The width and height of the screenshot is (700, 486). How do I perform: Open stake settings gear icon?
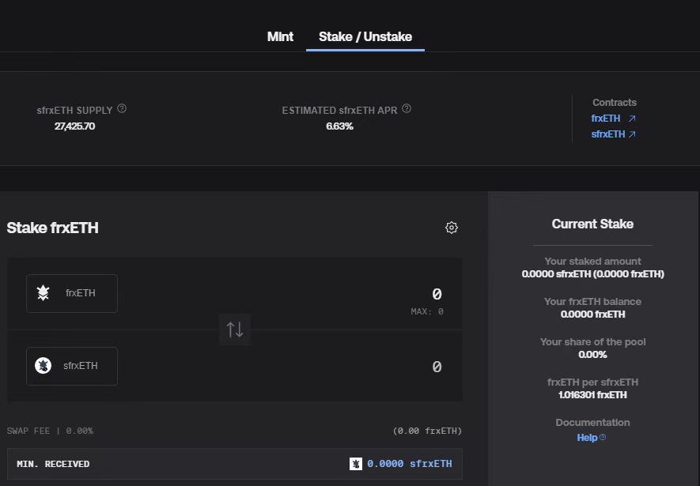452,228
